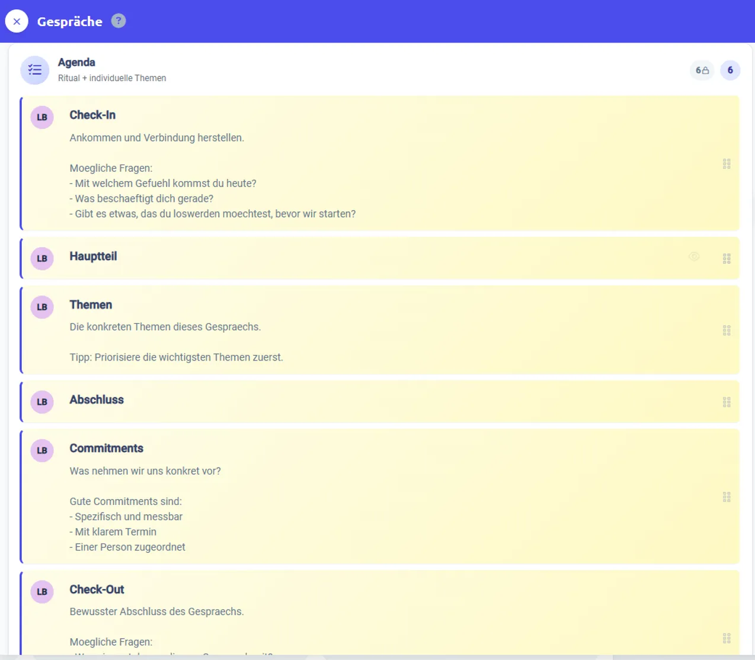This screenshot has width=755, height=660.
Task: Click the Agenda checklist icon
Action: coord(35,70)
